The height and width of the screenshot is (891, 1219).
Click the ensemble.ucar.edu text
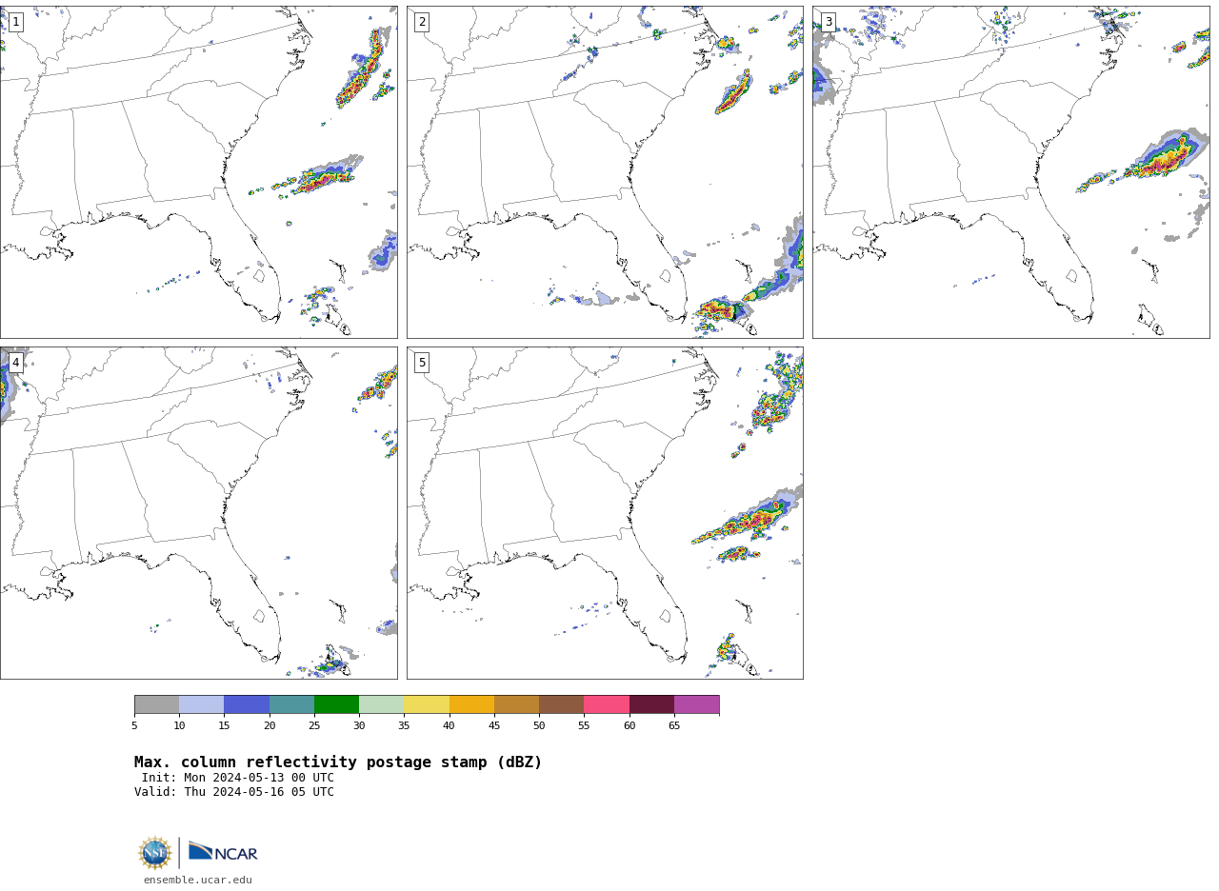click(x=198, y=881)
